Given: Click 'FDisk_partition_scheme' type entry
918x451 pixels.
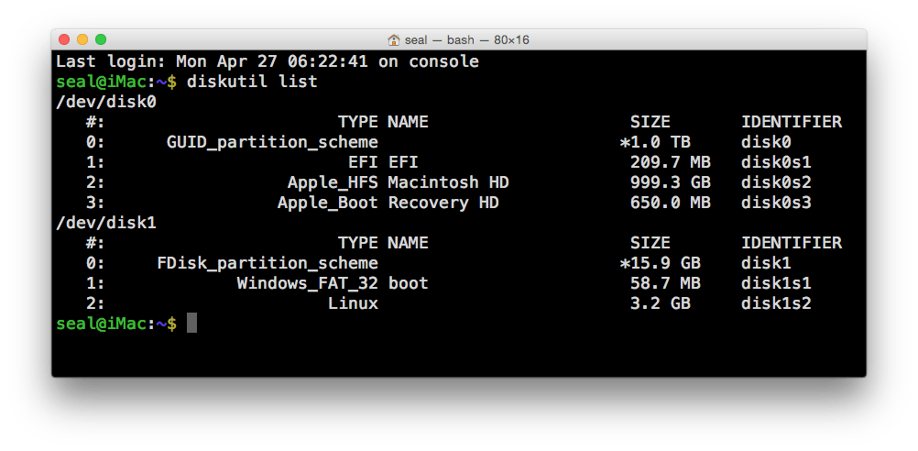Looking at the screenshot, I should click(267, 263).
